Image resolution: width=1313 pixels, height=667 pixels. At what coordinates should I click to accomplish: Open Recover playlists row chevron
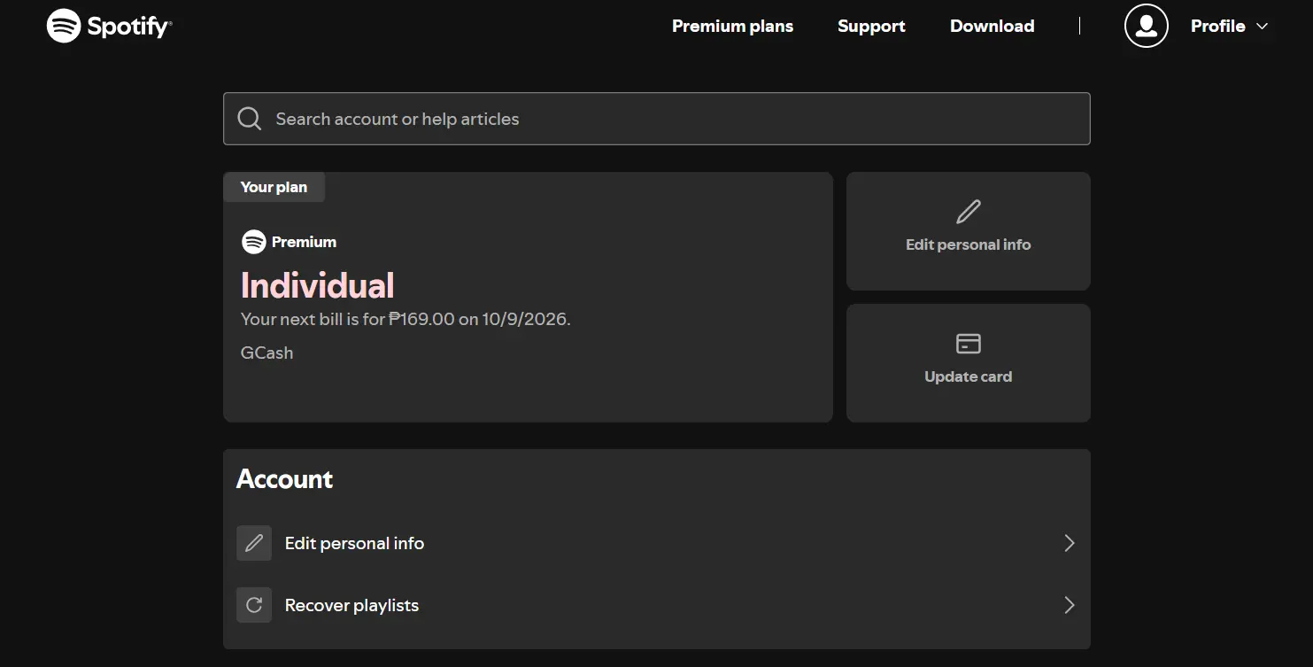(1070, 605)
